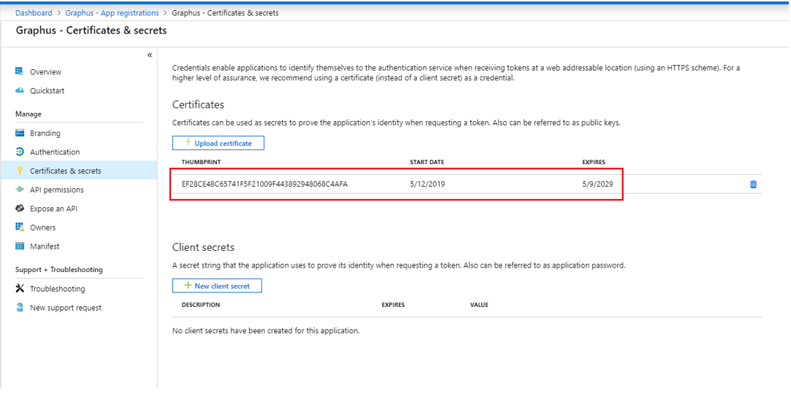Click start date 5/12/2019
Screen dimensions: 791x393
pyautogui.click(x=427, y=184)
